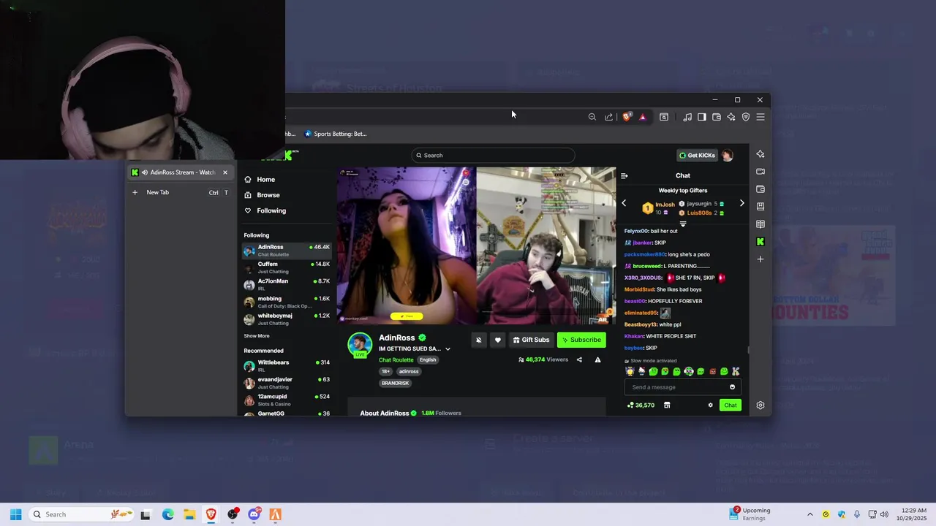Viewport: 936px width, 526px height.
Task: Click the adinross tag
Action: tap(409, 371)
